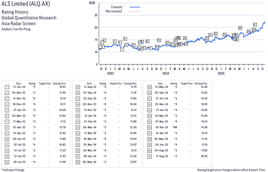Select the row 28 index box in table
The image size is (268, 172).
pyautogui.click(x=77, y=162)
